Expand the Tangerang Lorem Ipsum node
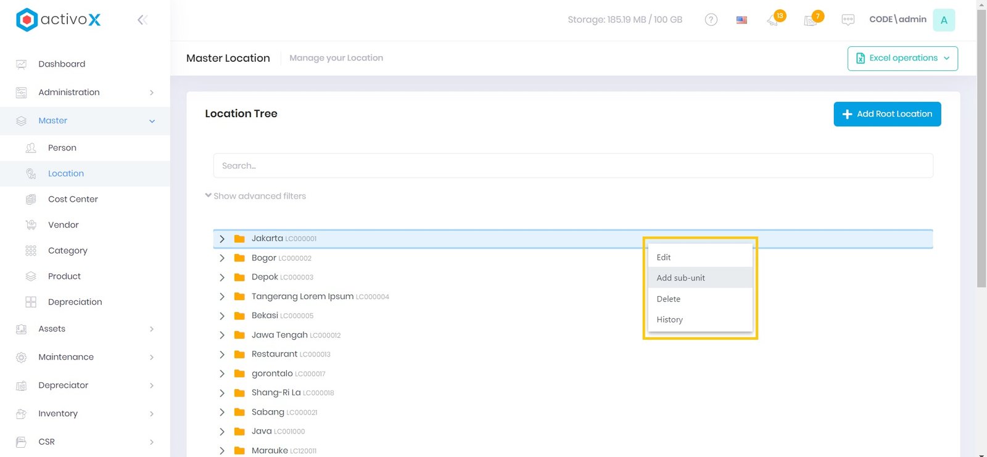Image resolution: width=987 pixels, height=457 pixels. tap(222, 297)
